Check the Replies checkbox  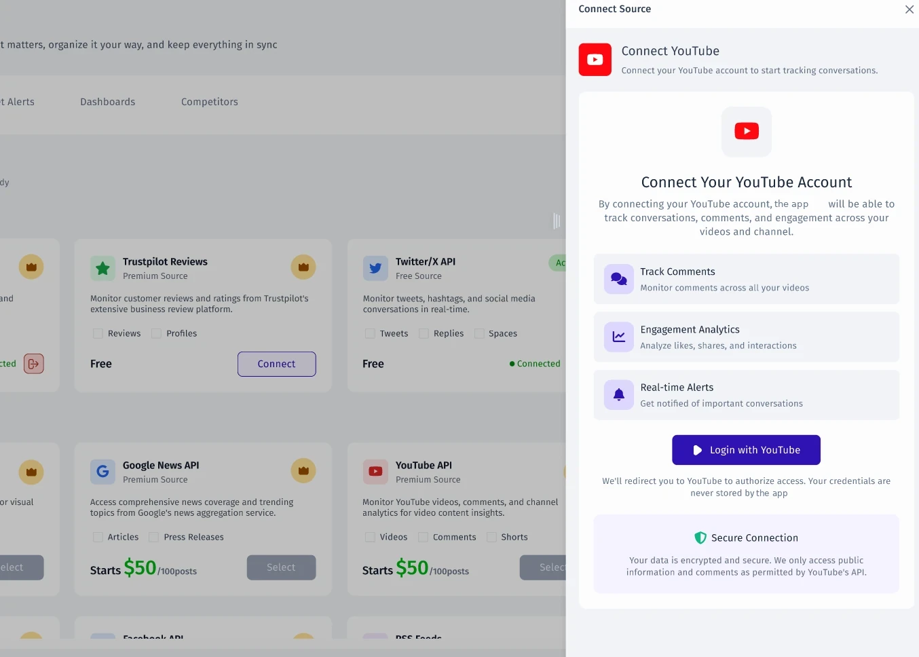[424, 333]
